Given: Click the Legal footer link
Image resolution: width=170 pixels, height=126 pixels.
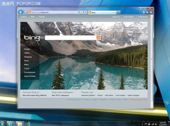Looking at the screenshot, I should pos(95,100).
